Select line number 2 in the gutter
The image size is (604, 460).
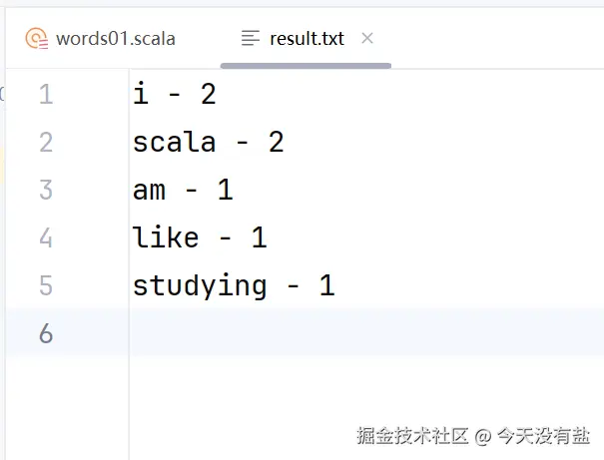(x=46, y=142)
